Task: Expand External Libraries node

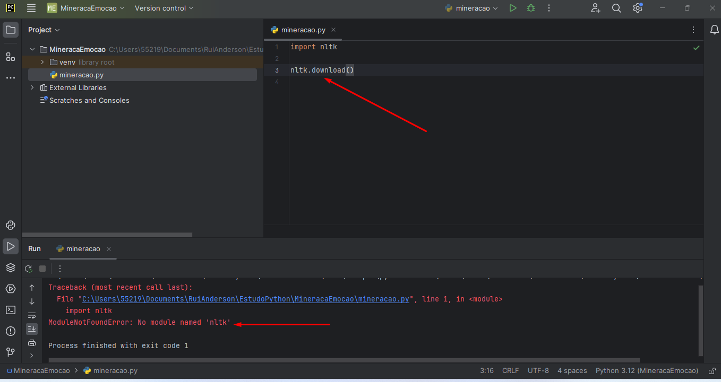Action: tap(32, 87)
